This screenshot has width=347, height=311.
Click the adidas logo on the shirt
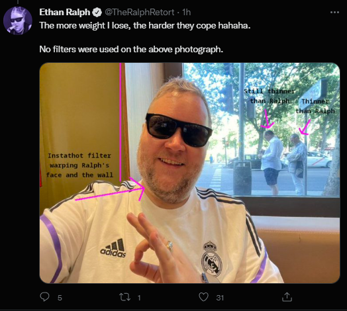coord(113,248)
